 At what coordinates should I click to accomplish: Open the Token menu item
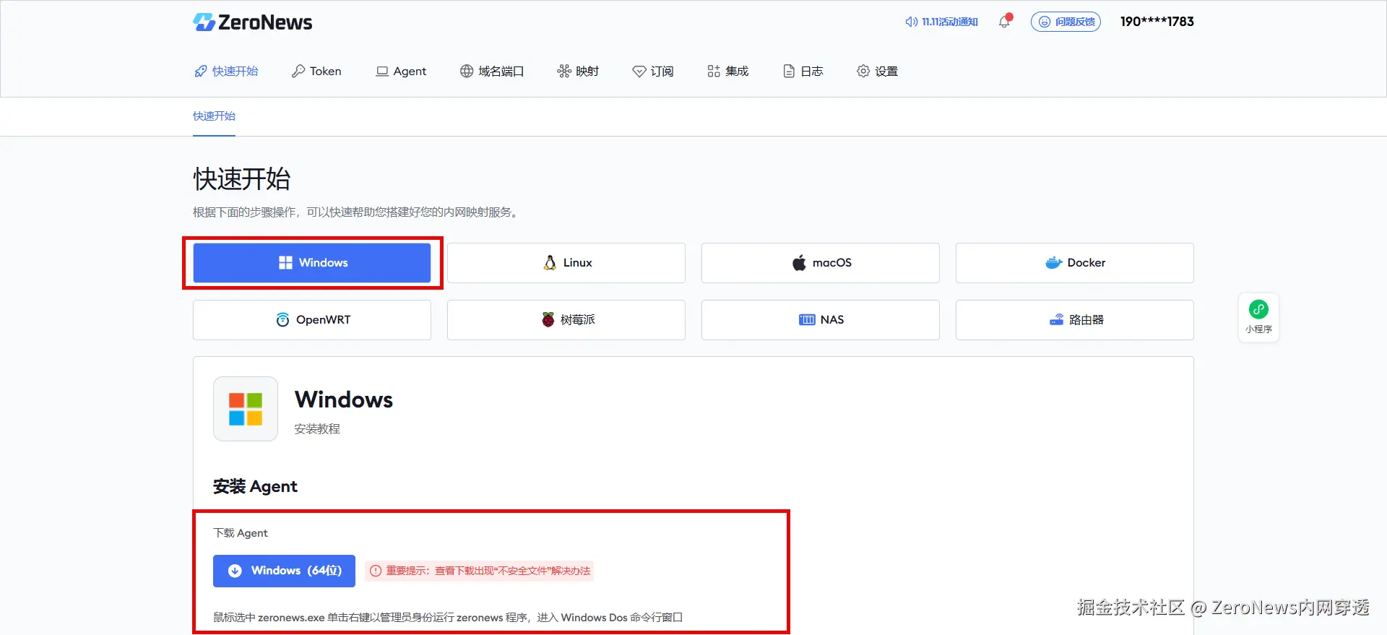click(x=316, y=71)
